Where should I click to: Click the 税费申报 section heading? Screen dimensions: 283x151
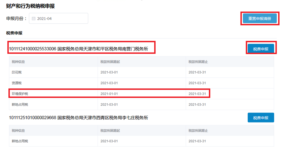pyautogui.click(x=14, y=33)
